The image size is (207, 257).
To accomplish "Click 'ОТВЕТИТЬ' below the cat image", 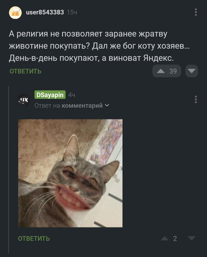I will coord(34,239).
